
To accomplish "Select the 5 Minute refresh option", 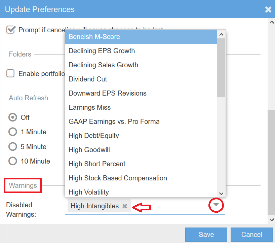I will click(13, 147).
